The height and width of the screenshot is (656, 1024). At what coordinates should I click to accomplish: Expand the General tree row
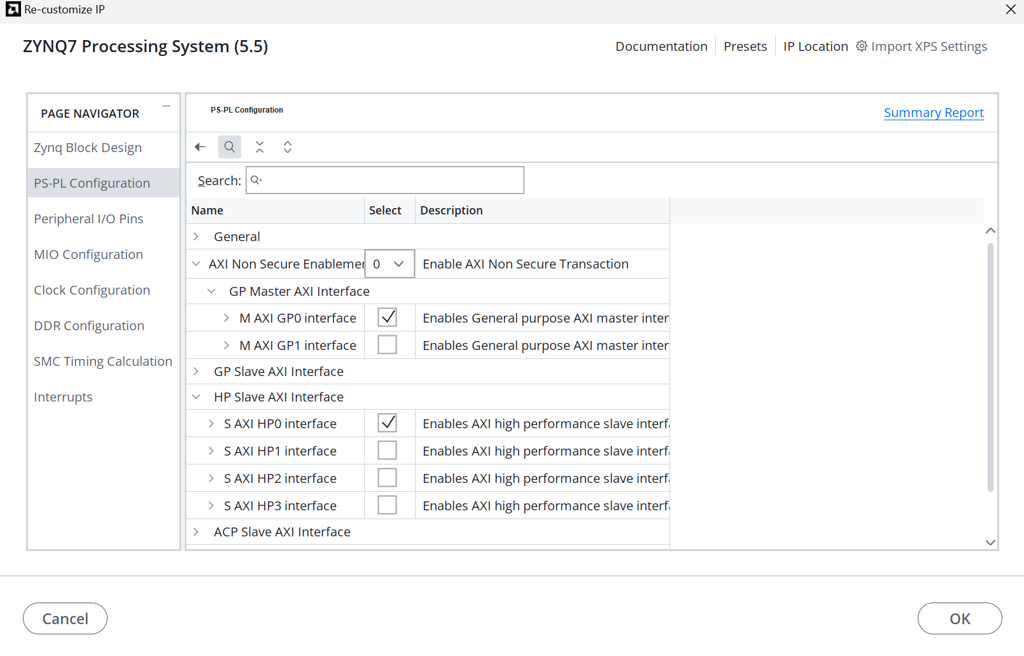196,237
